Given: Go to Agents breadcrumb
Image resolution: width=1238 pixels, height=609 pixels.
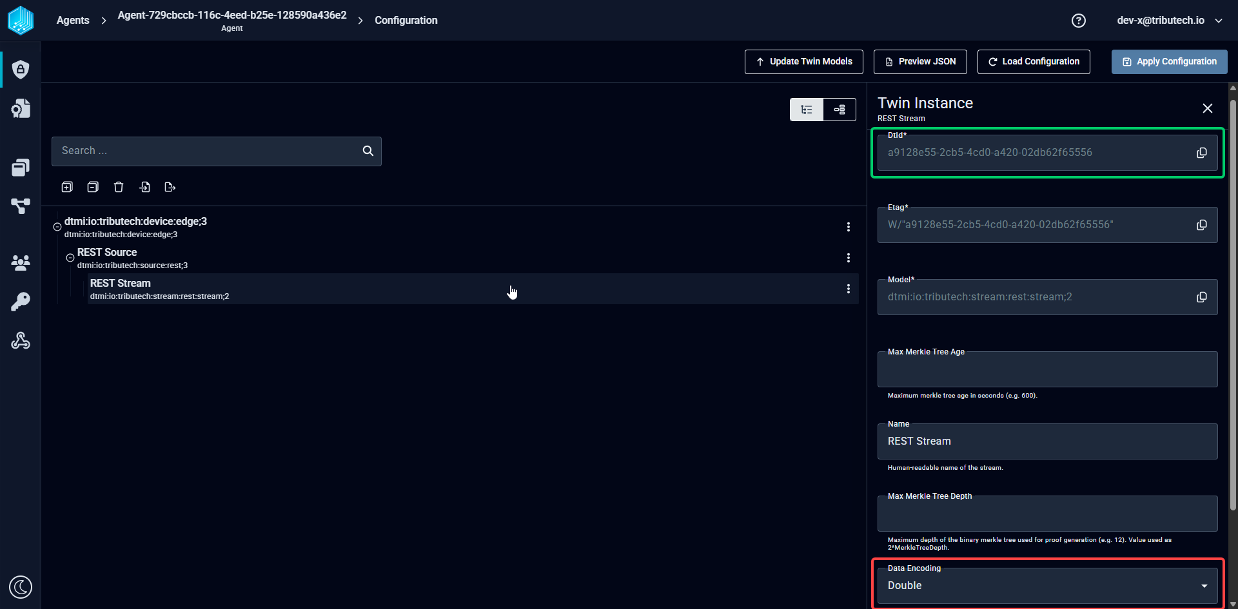Looking at the screenshot, I should [73, 21].
